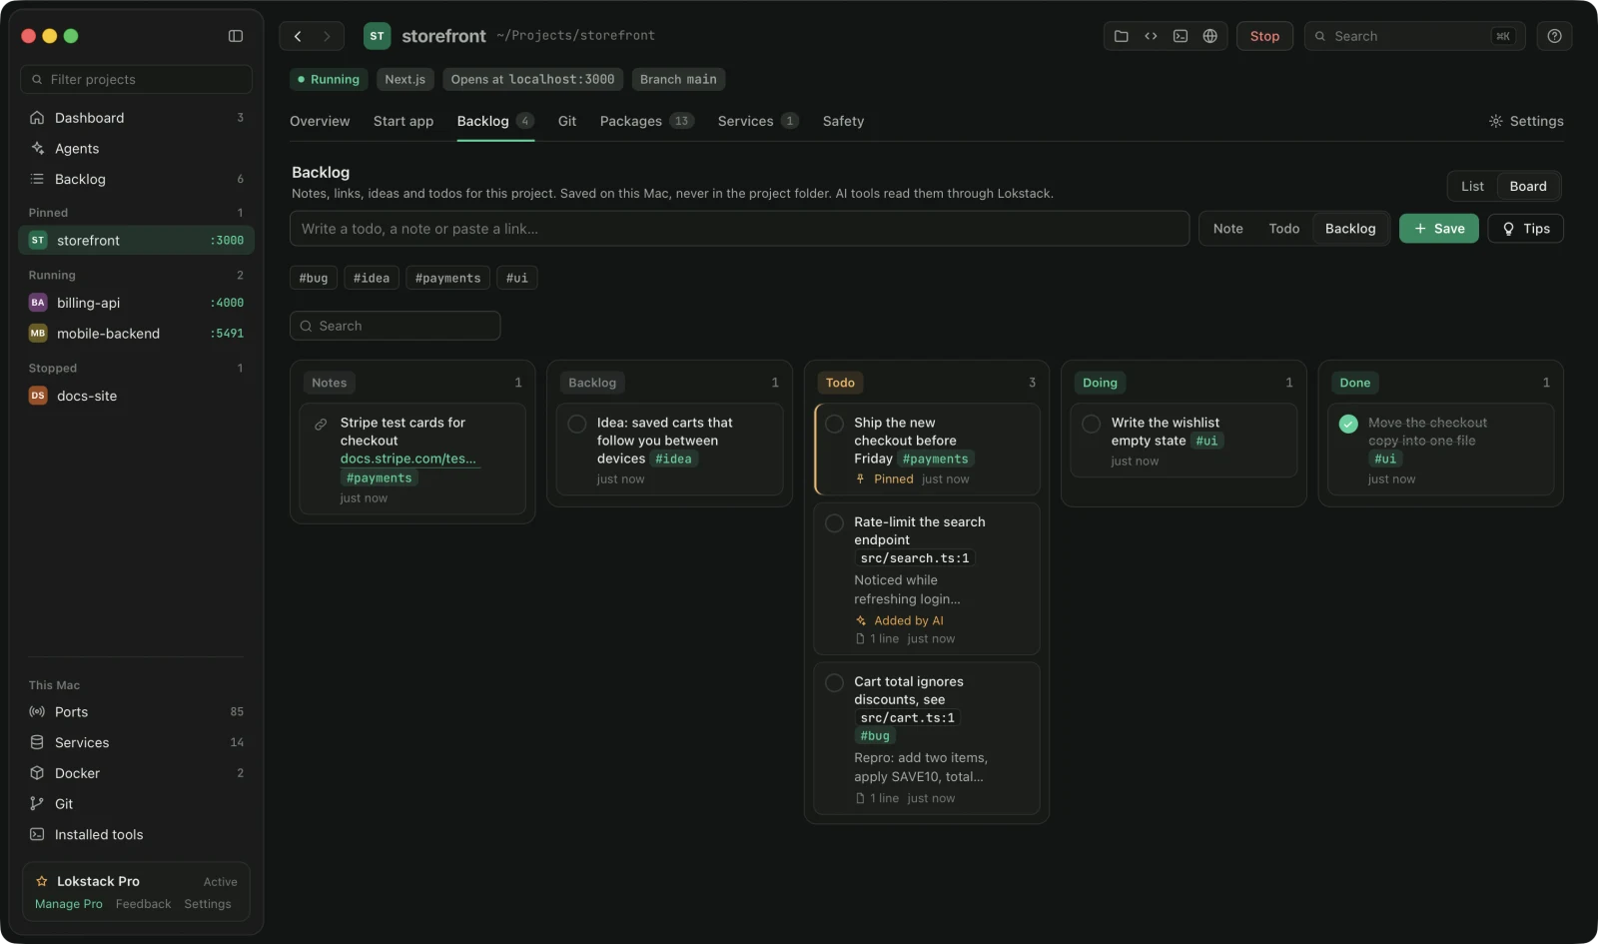
Task: Filter by the #bug tag chip
Action: [314, 278]
